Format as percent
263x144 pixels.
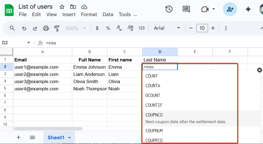(108, 28)
